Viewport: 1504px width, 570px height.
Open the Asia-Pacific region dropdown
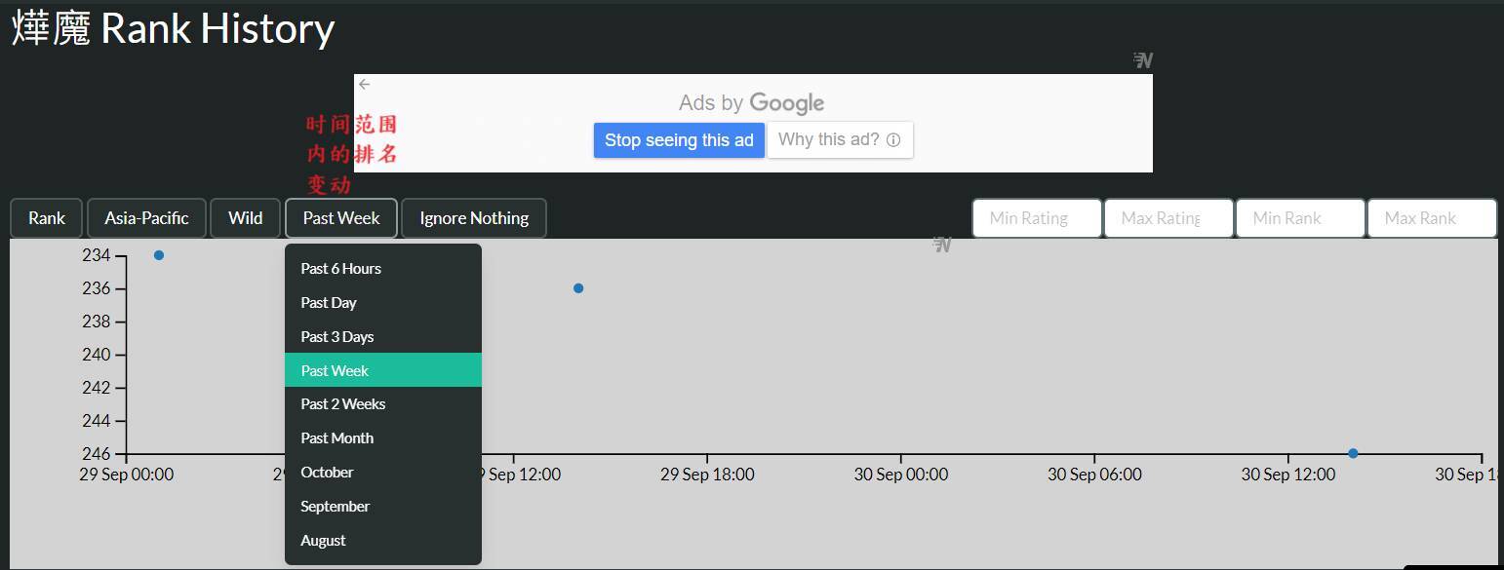[146, 218]
